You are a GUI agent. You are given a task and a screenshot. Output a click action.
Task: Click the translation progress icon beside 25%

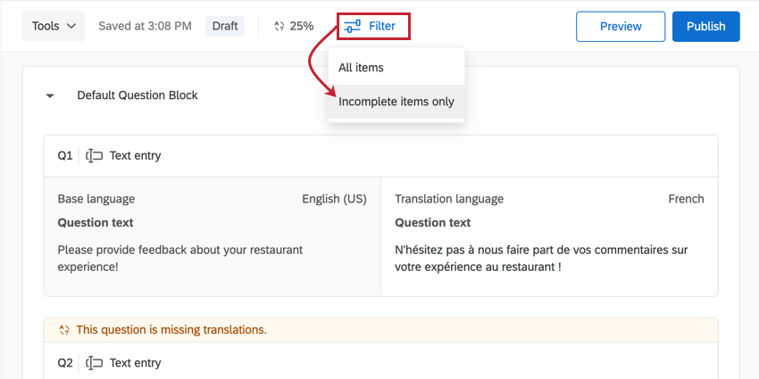point(279,26)
